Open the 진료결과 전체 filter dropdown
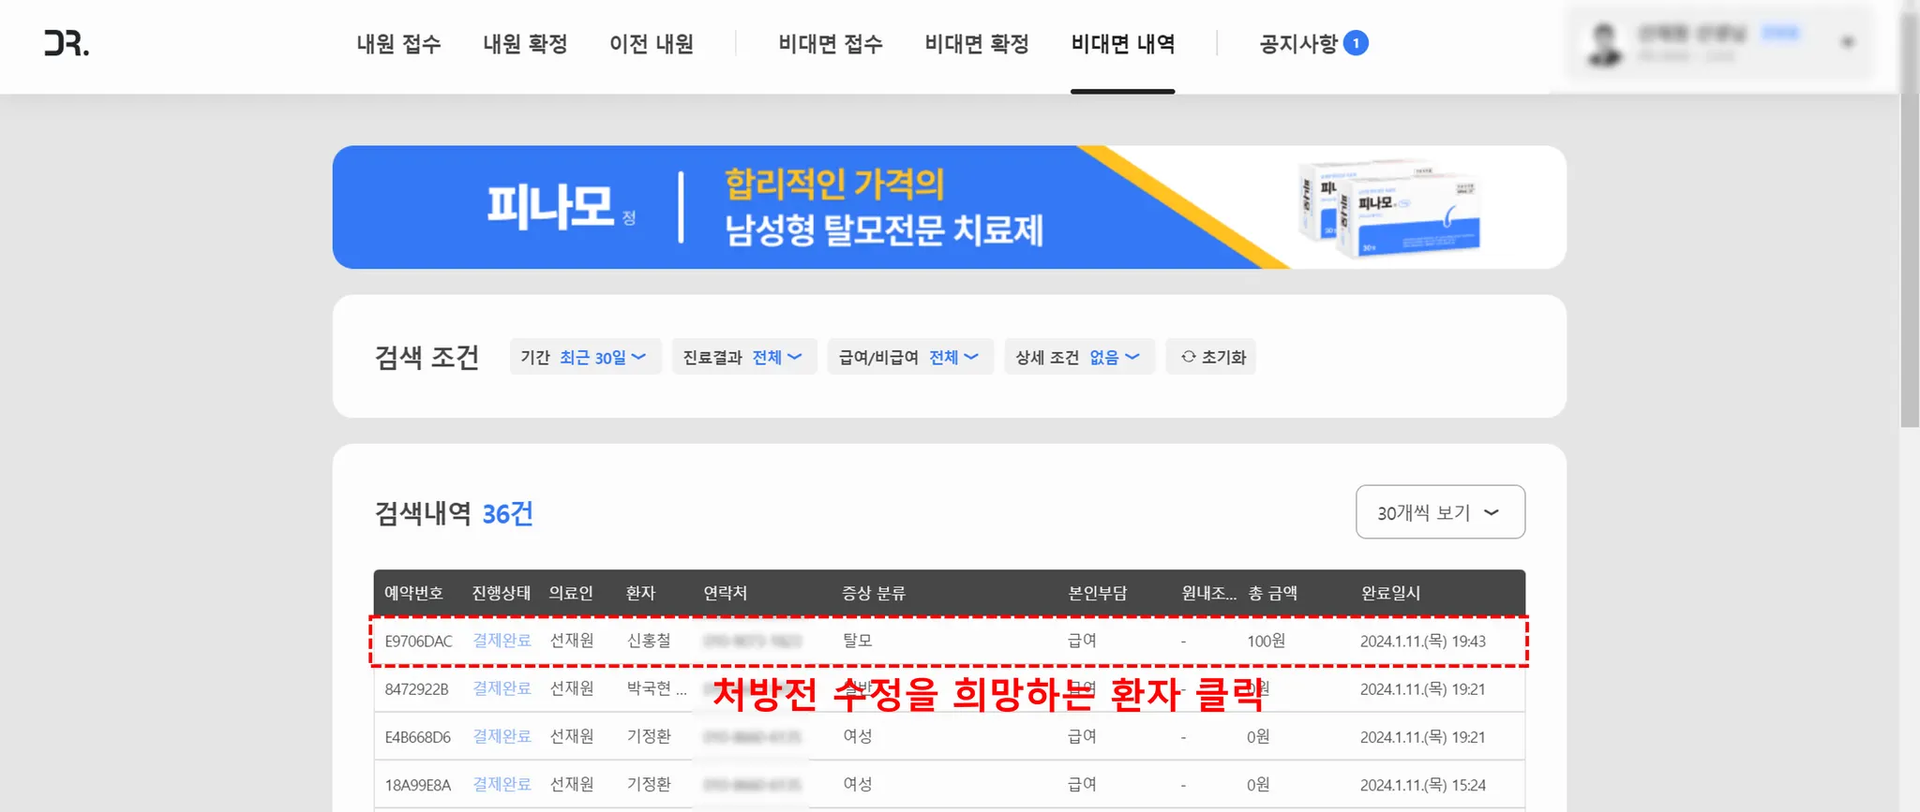 click(743, 357)
